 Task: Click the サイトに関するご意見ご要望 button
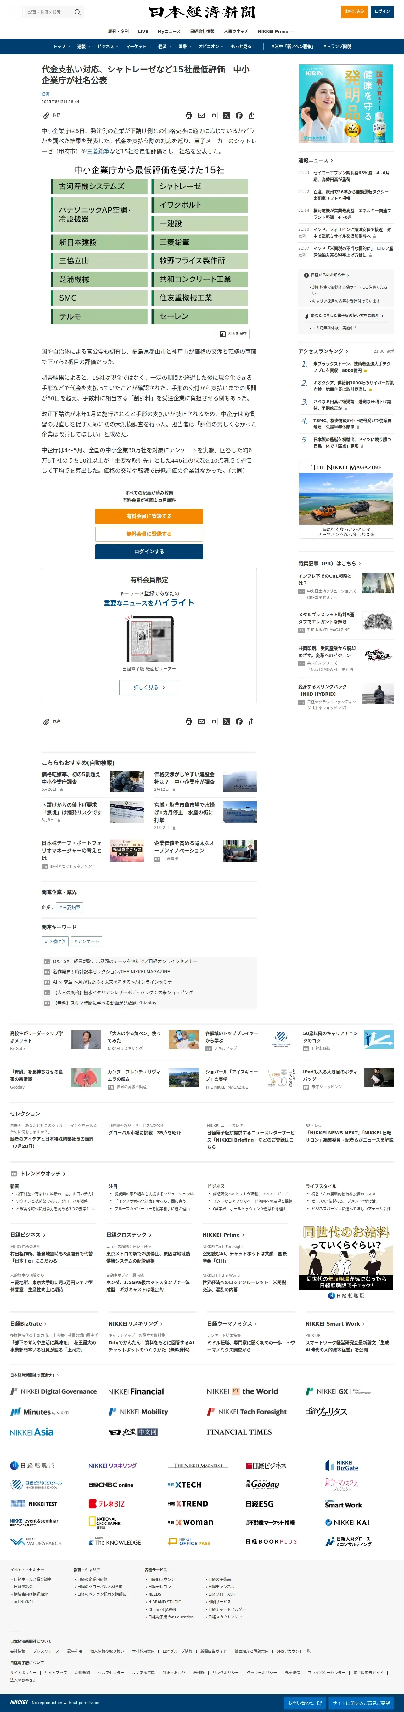pyautogui.click(x=362, y=1703)
